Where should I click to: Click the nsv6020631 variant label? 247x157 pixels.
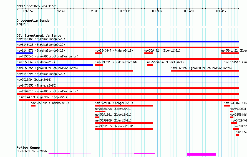coord(238,109)
